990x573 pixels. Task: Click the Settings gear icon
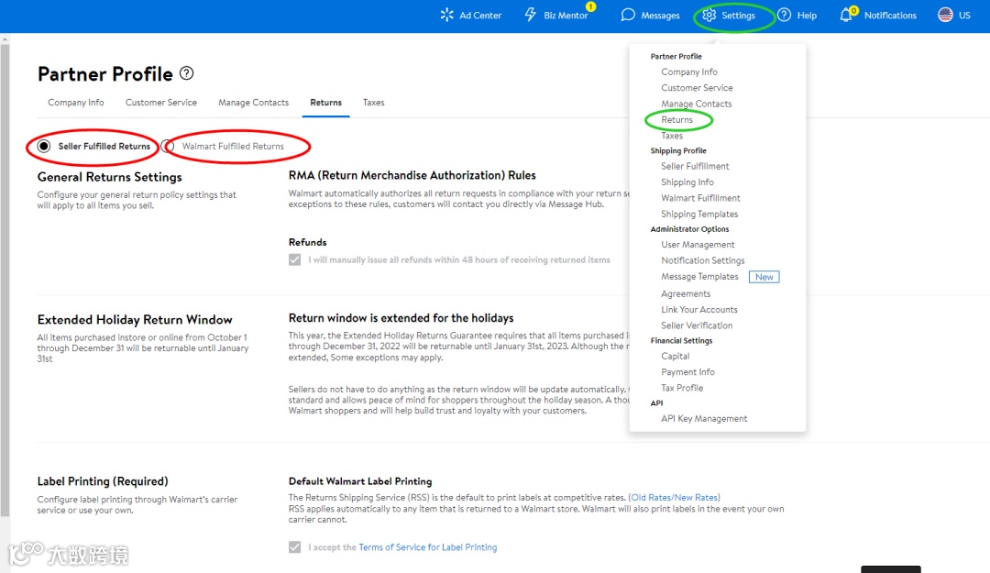709,15
